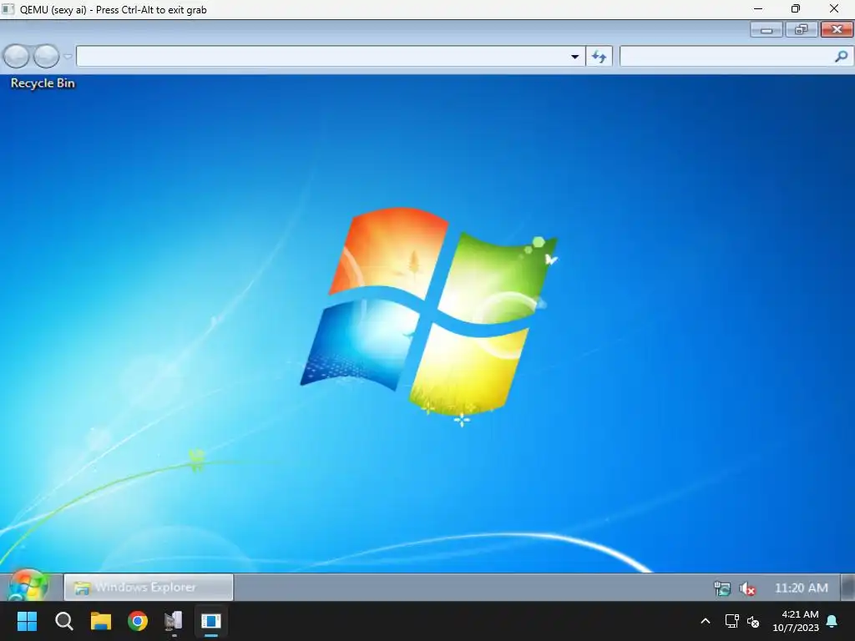Open the notification bell

[832, 621]
